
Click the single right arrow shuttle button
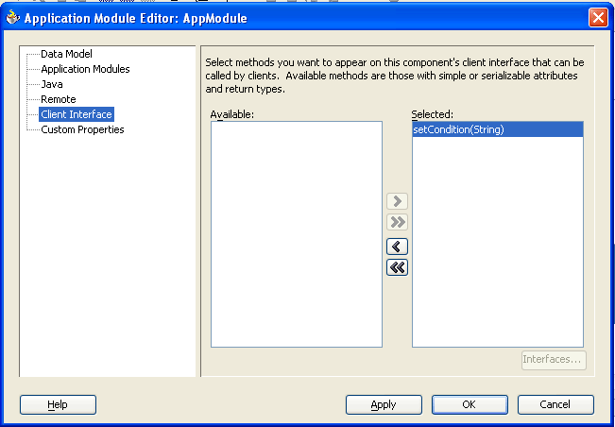397,201
